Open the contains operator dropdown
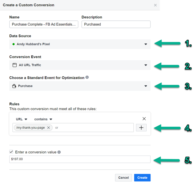Viewport: 195px width, 185px height. click(43, 119)
